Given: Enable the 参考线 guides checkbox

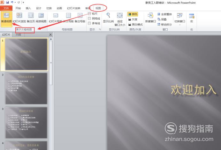Looking at the screenshot, I should point(89,23).
